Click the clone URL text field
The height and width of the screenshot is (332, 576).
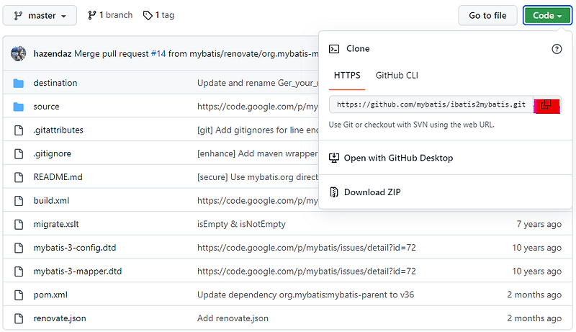point(431,105)
